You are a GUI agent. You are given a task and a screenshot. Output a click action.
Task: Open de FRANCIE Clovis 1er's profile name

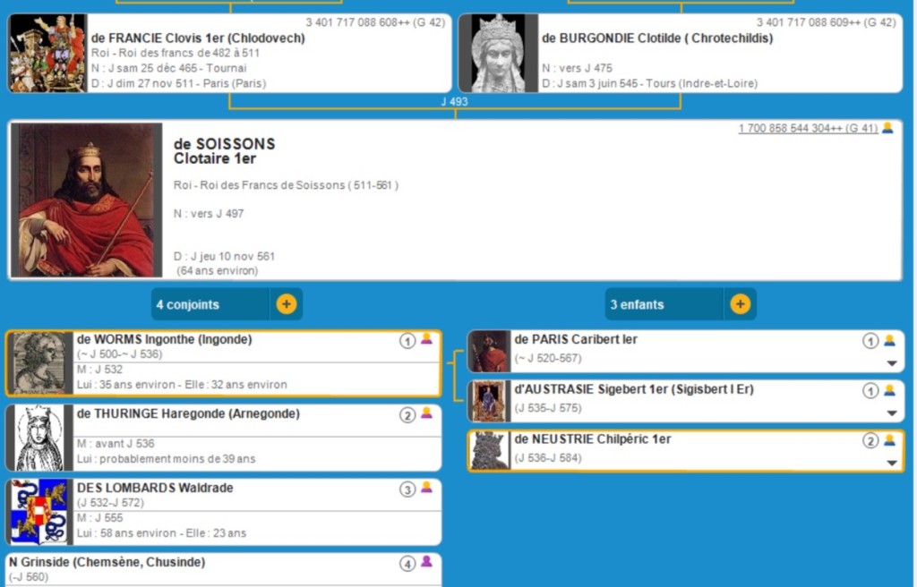(x=198, y=38)
